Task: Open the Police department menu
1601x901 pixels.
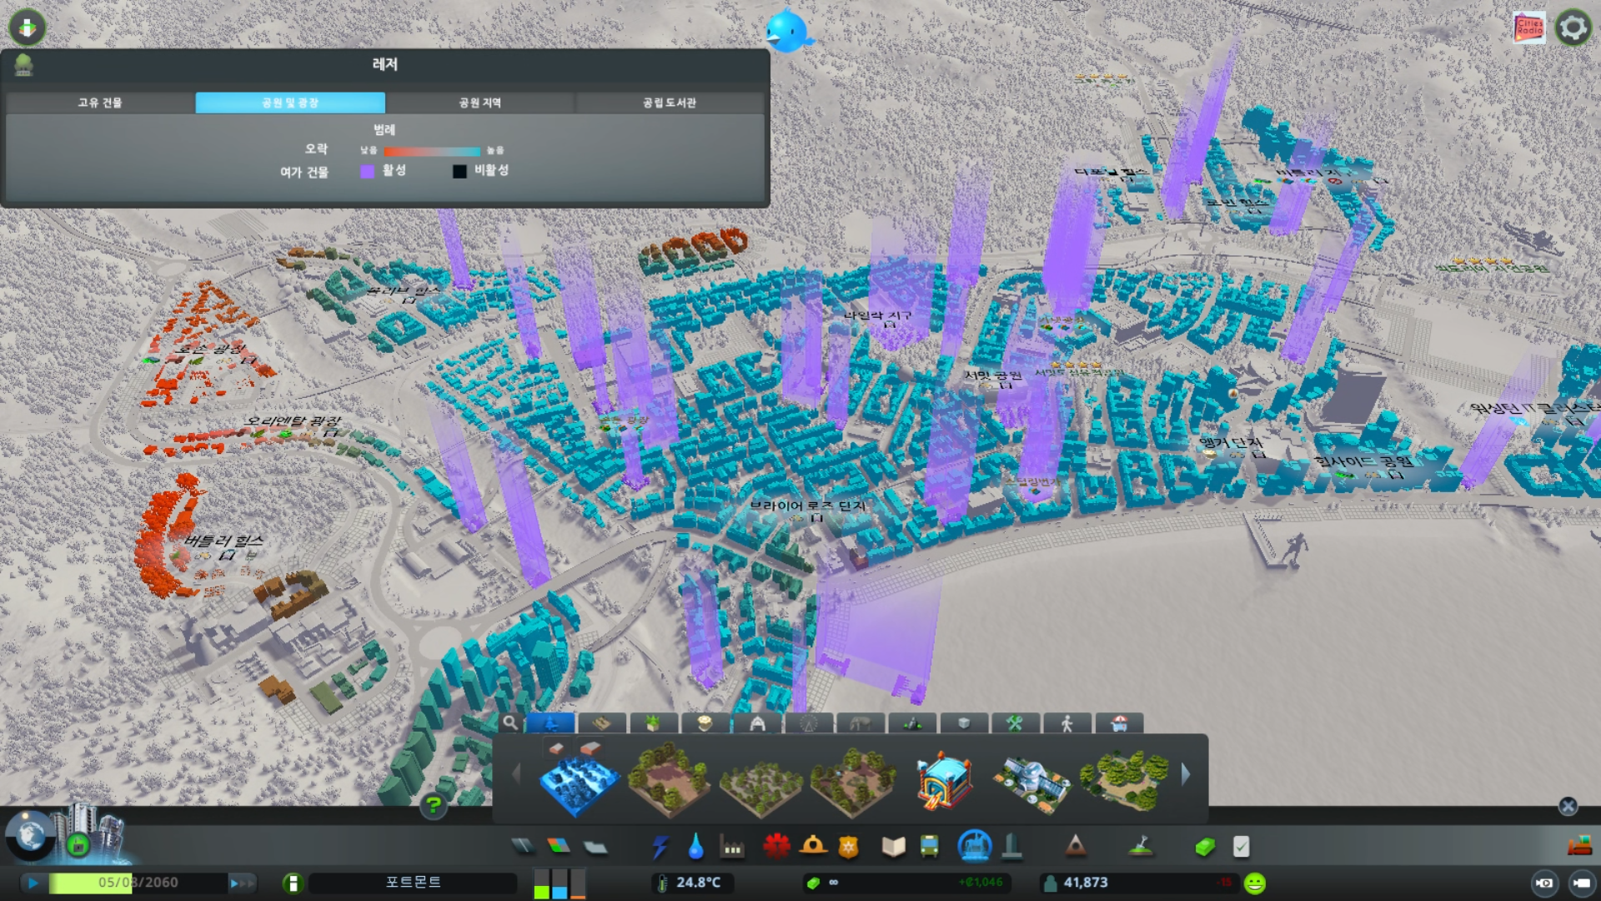Action: pos(848,847)
